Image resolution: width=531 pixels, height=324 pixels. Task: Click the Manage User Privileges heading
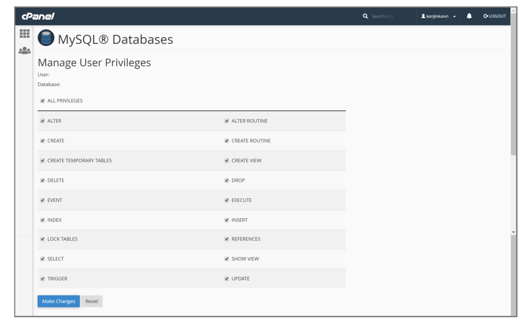point(94,63)
